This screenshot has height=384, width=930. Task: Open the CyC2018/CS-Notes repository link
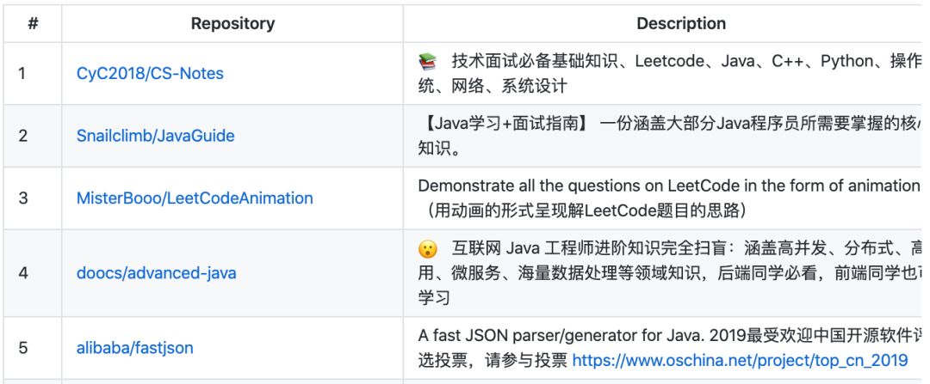coord(150,73)
